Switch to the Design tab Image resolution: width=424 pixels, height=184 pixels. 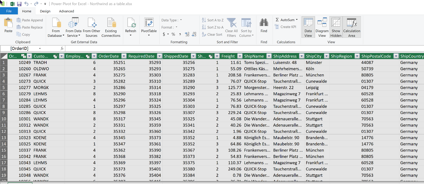pyautogui.click(x=45, y=11)
